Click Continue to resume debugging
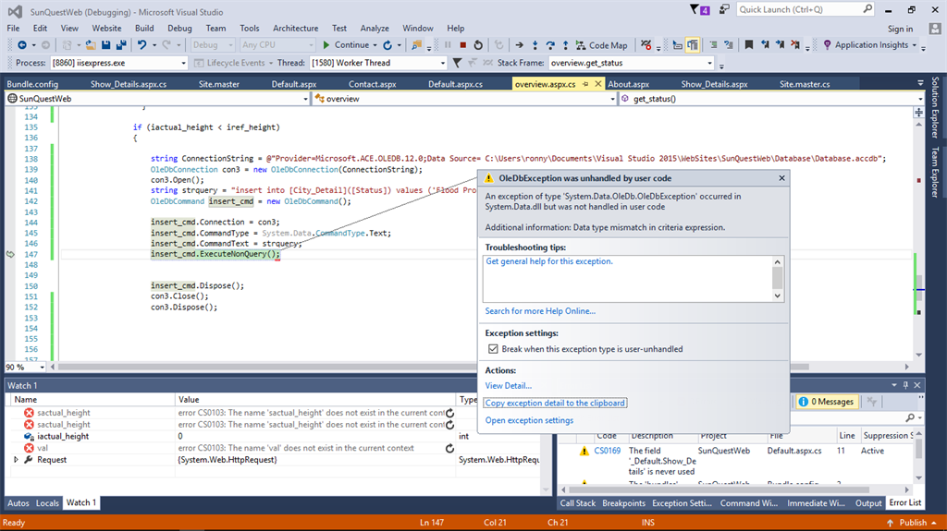 [x=346, y=45]
